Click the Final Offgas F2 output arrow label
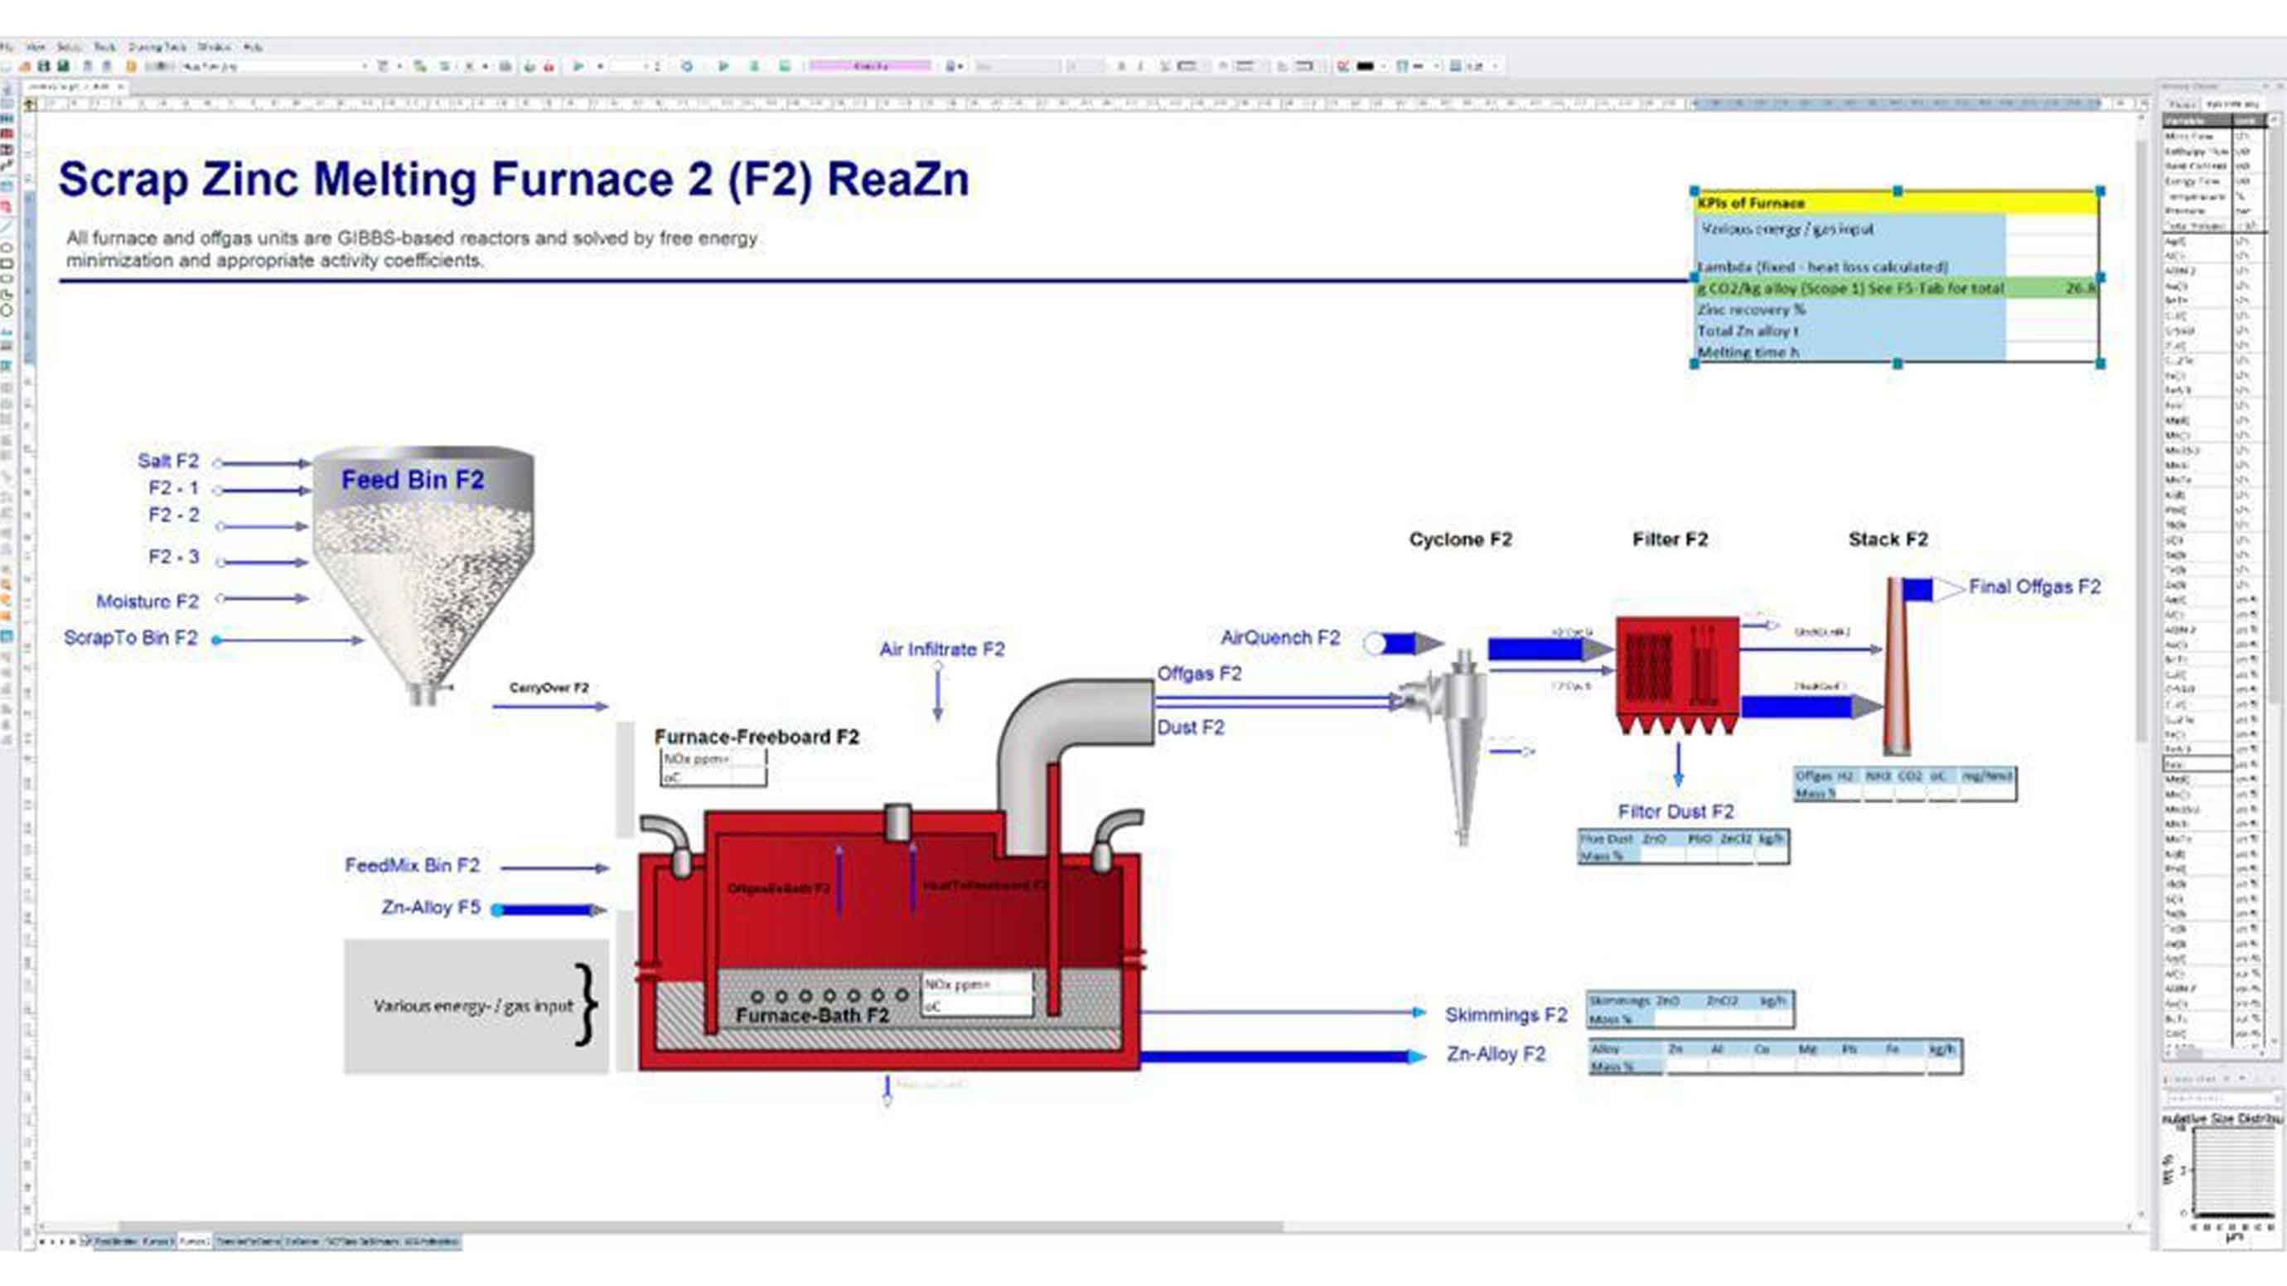This screenshot has height=1286, width=2287. (x=2033, y=586)
